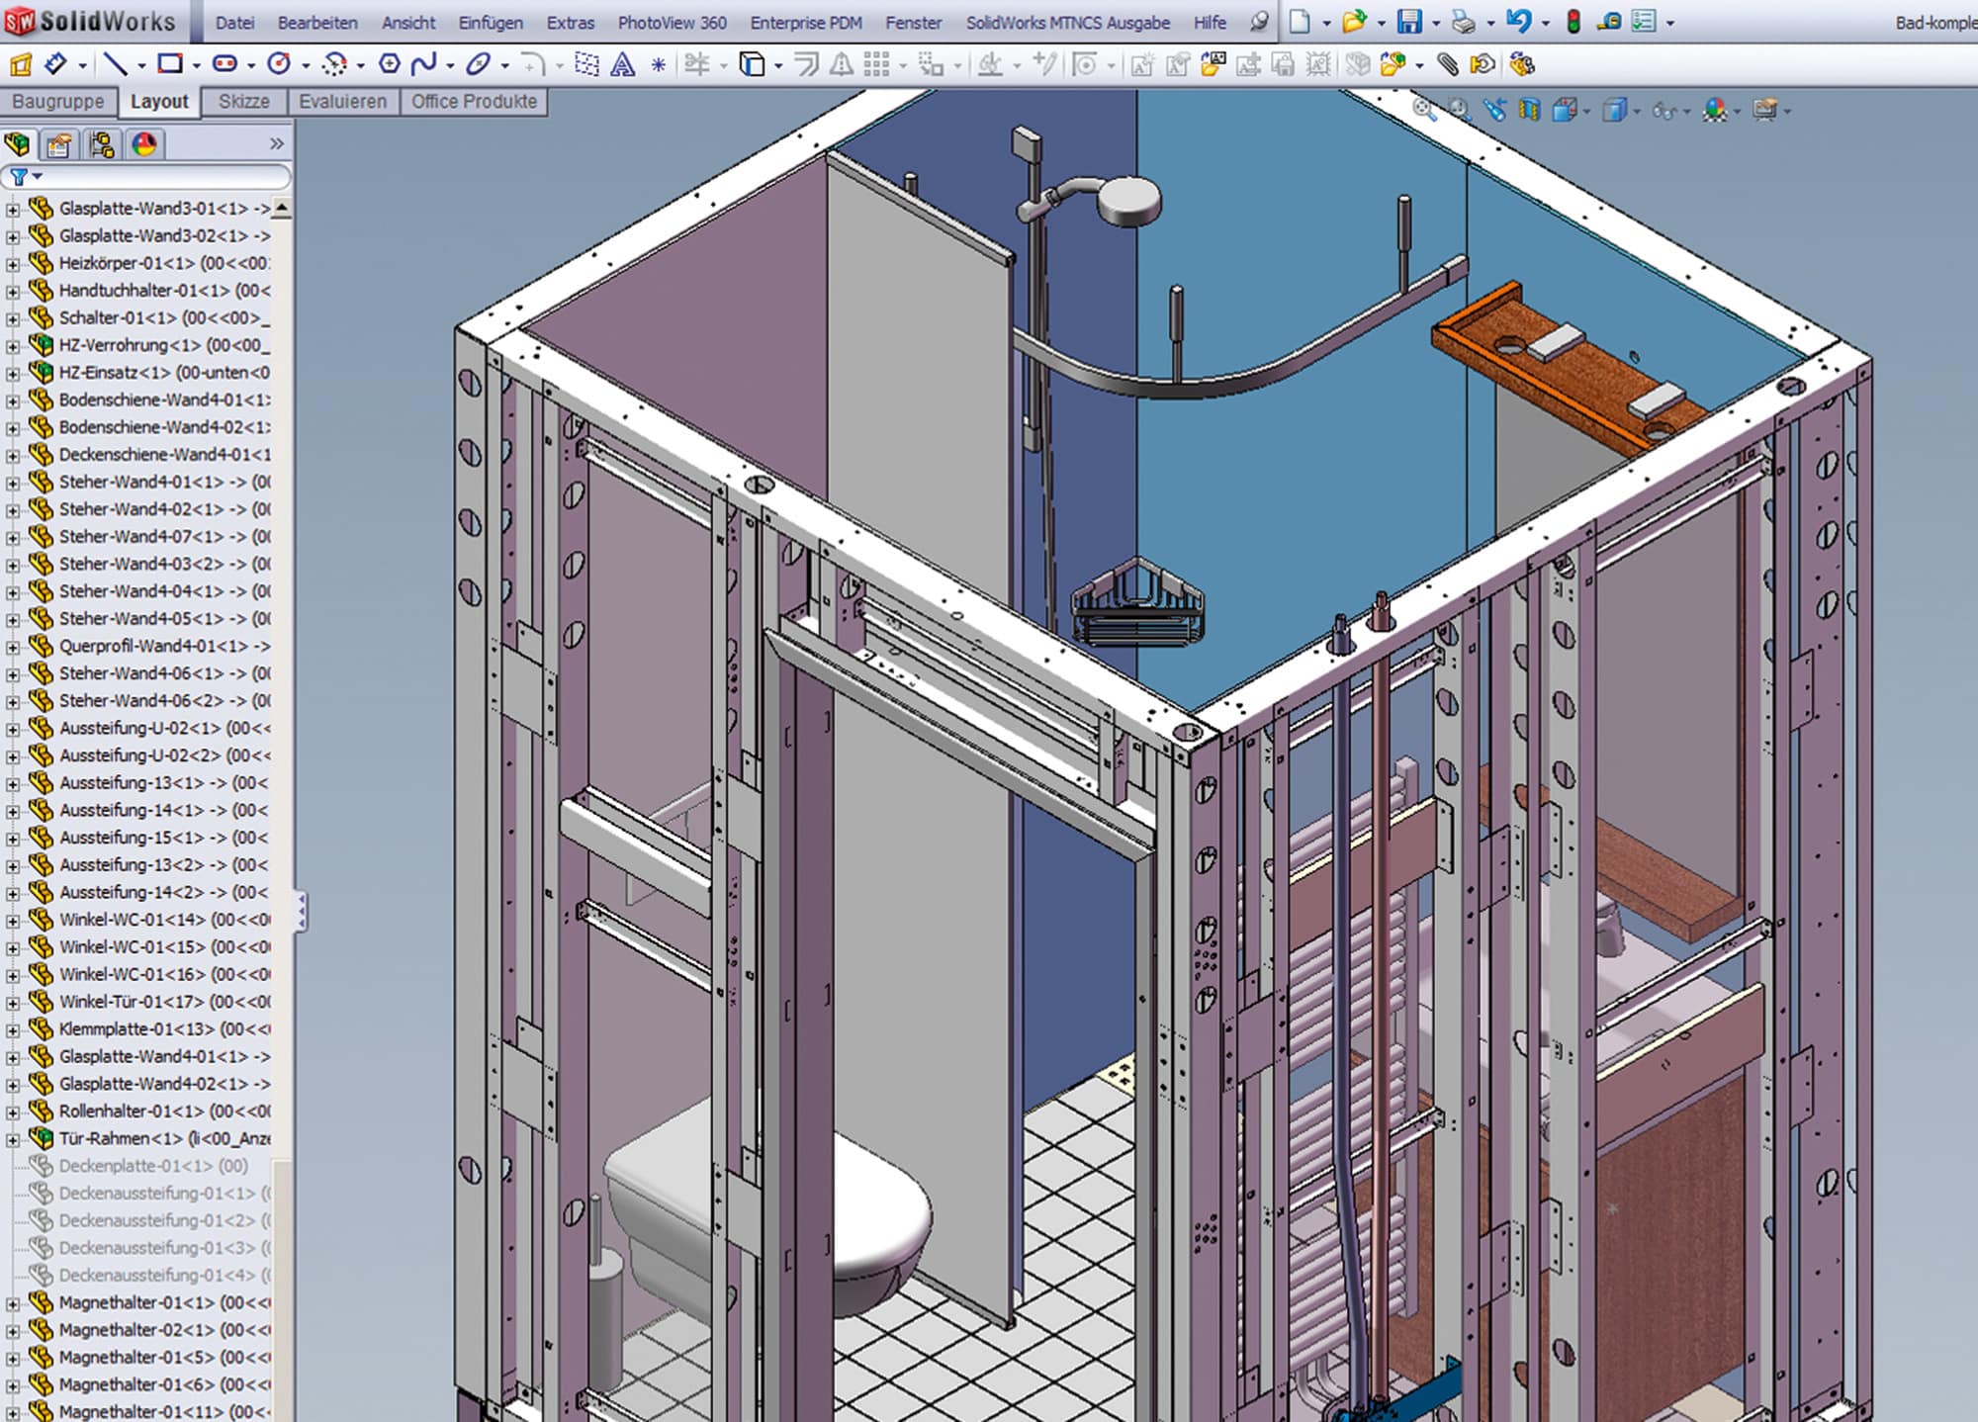Open the DisplayManager color ball tab

click(143, 145)
